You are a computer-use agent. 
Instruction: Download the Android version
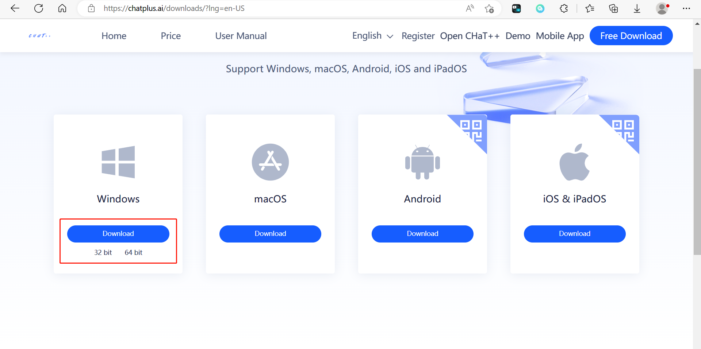click(x=422, y=234)
